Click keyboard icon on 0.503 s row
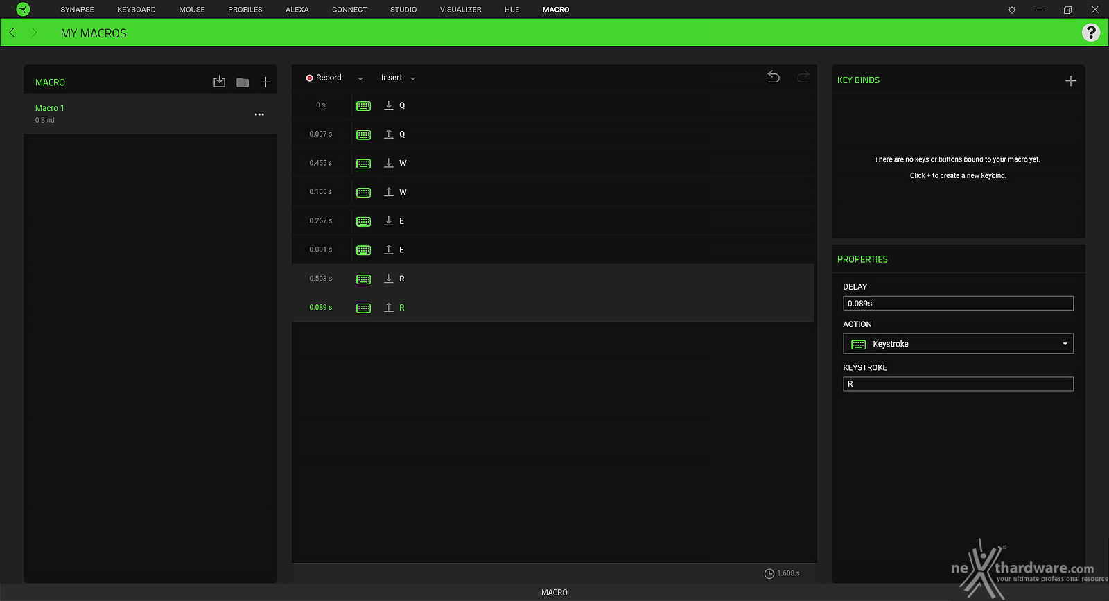The image size is (1109, 601). (x=363, y=279)
